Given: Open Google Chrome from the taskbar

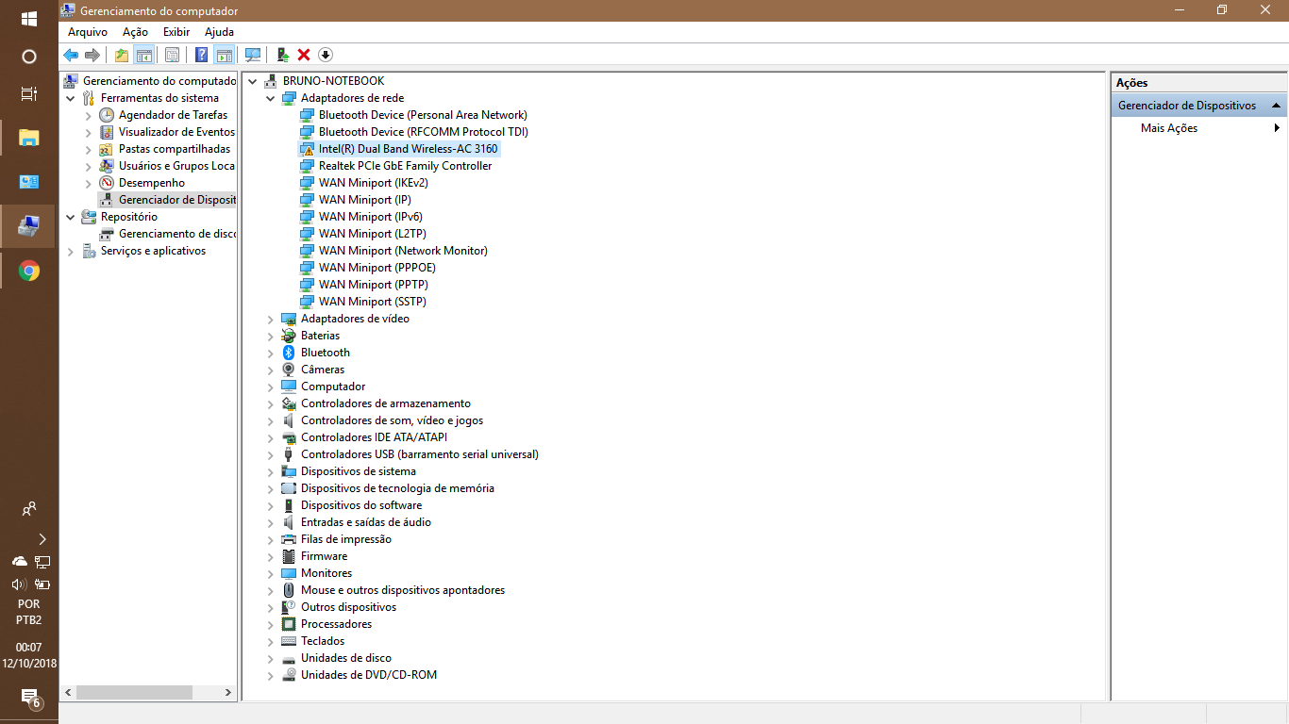Looking at the screenshot, I should click(29, 271).
